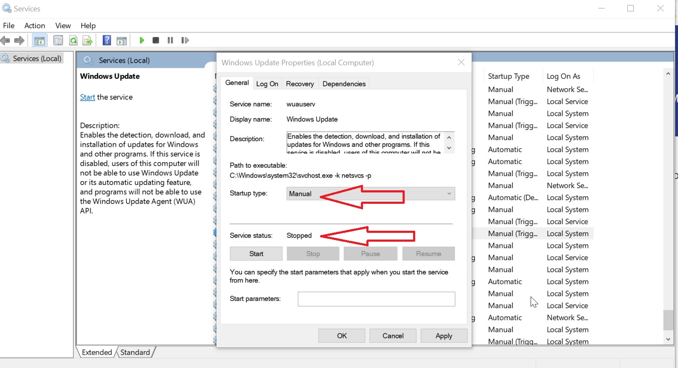The image size is (678, 368).
Task: Switch to the General tab
Action: (237, 83)
